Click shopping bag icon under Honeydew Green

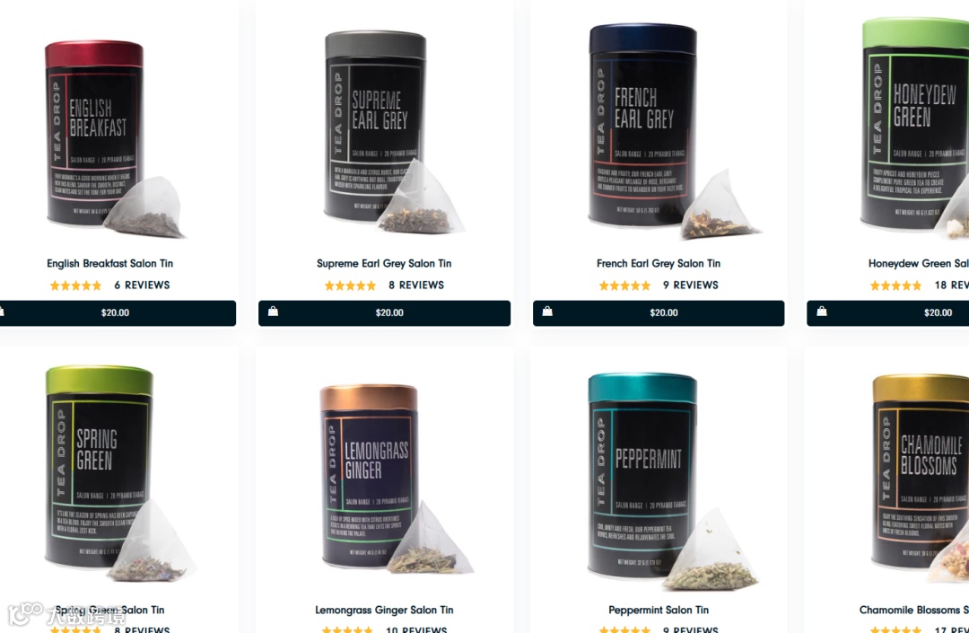click(x=822, y=312)
